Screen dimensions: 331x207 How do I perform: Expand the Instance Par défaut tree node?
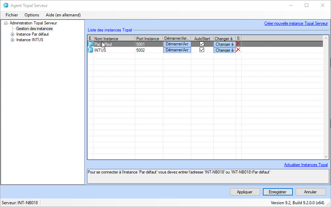(x=13, y=34)
